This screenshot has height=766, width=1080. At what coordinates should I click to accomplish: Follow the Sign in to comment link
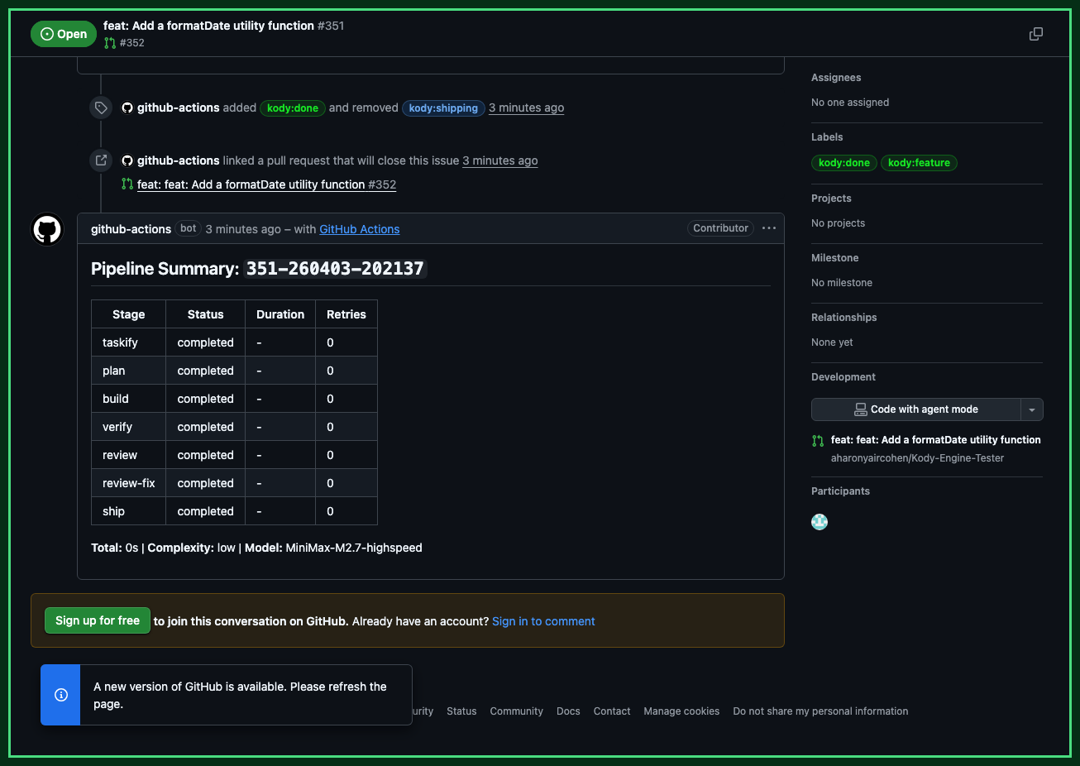(x=543, y=620)
